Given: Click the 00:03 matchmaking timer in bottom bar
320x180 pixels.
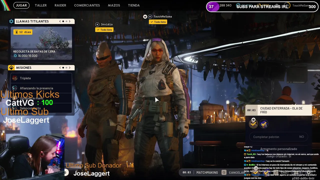Looking at the screenshot, I should [187, 172].
